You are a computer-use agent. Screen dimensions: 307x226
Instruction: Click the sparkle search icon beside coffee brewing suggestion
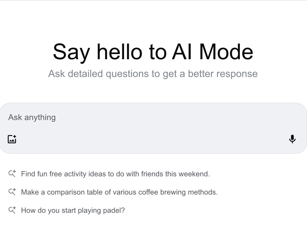(x=12, y=192)
